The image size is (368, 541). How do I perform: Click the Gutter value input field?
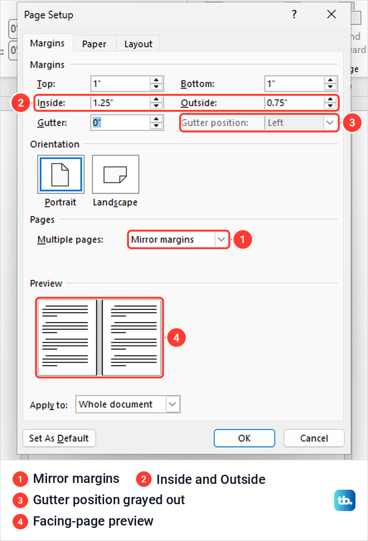coord(121,122)
